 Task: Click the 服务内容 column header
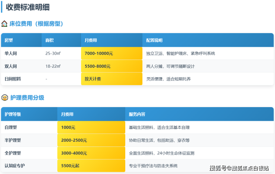pos(137,114)
